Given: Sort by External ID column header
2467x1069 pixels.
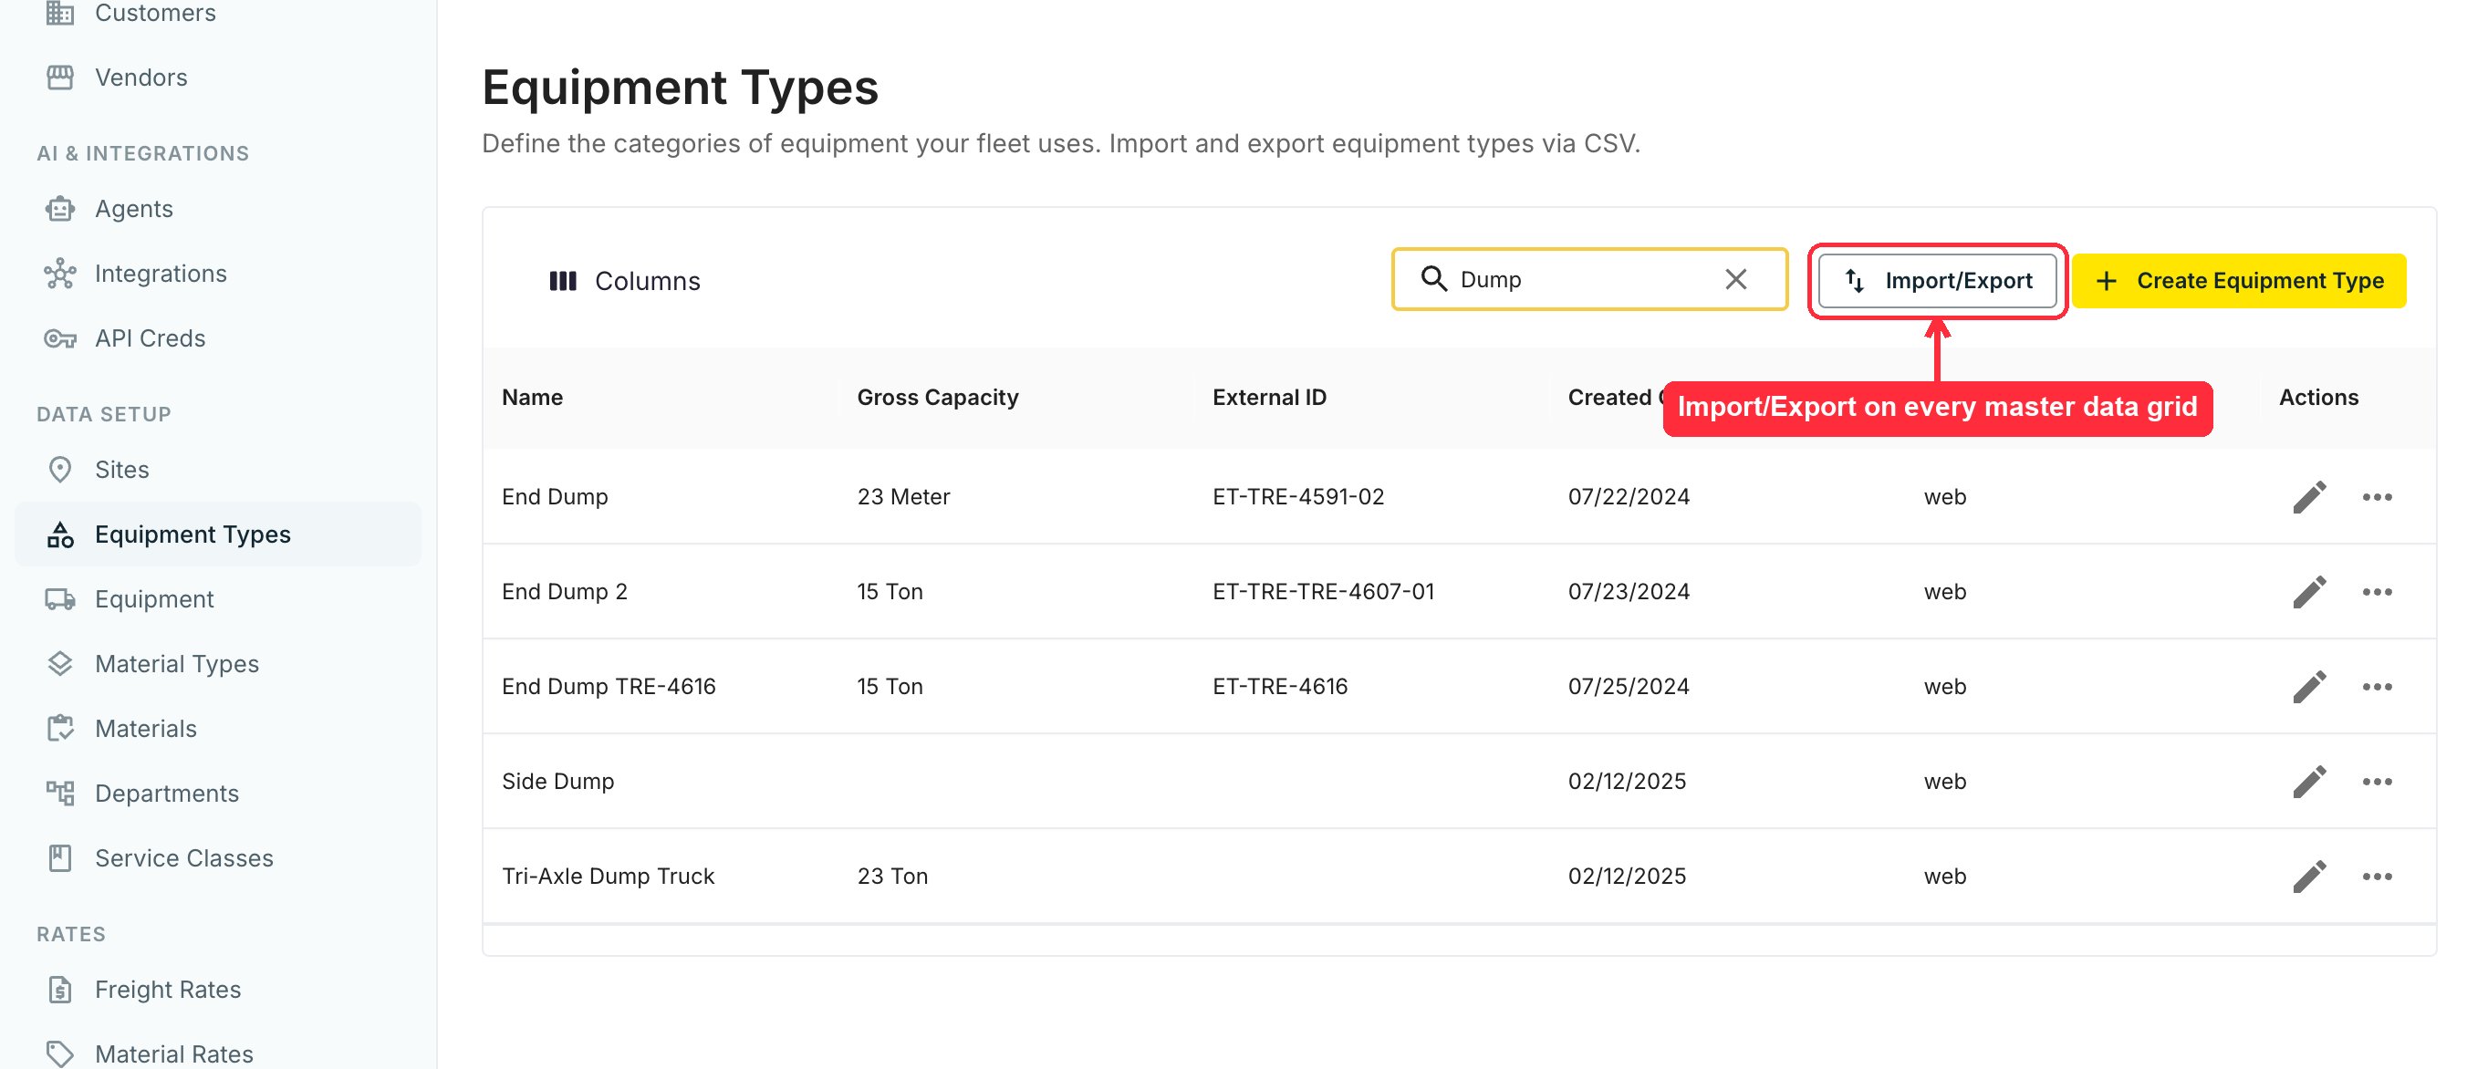Looking at the screenshot, I should point(1269,397).
